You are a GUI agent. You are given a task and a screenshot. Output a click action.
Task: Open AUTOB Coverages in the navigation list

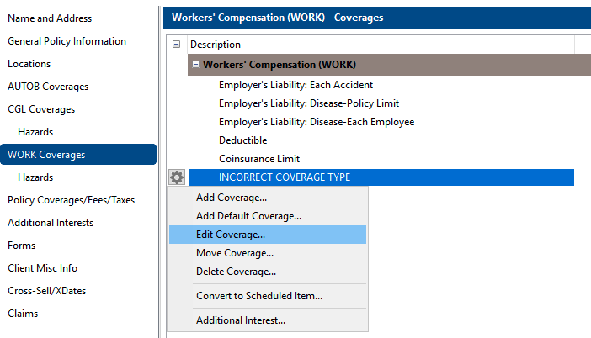pyautogui.click(x=48, y=87)
